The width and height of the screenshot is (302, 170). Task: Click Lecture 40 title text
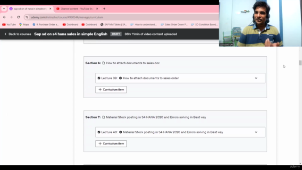(x=173, y=132)
